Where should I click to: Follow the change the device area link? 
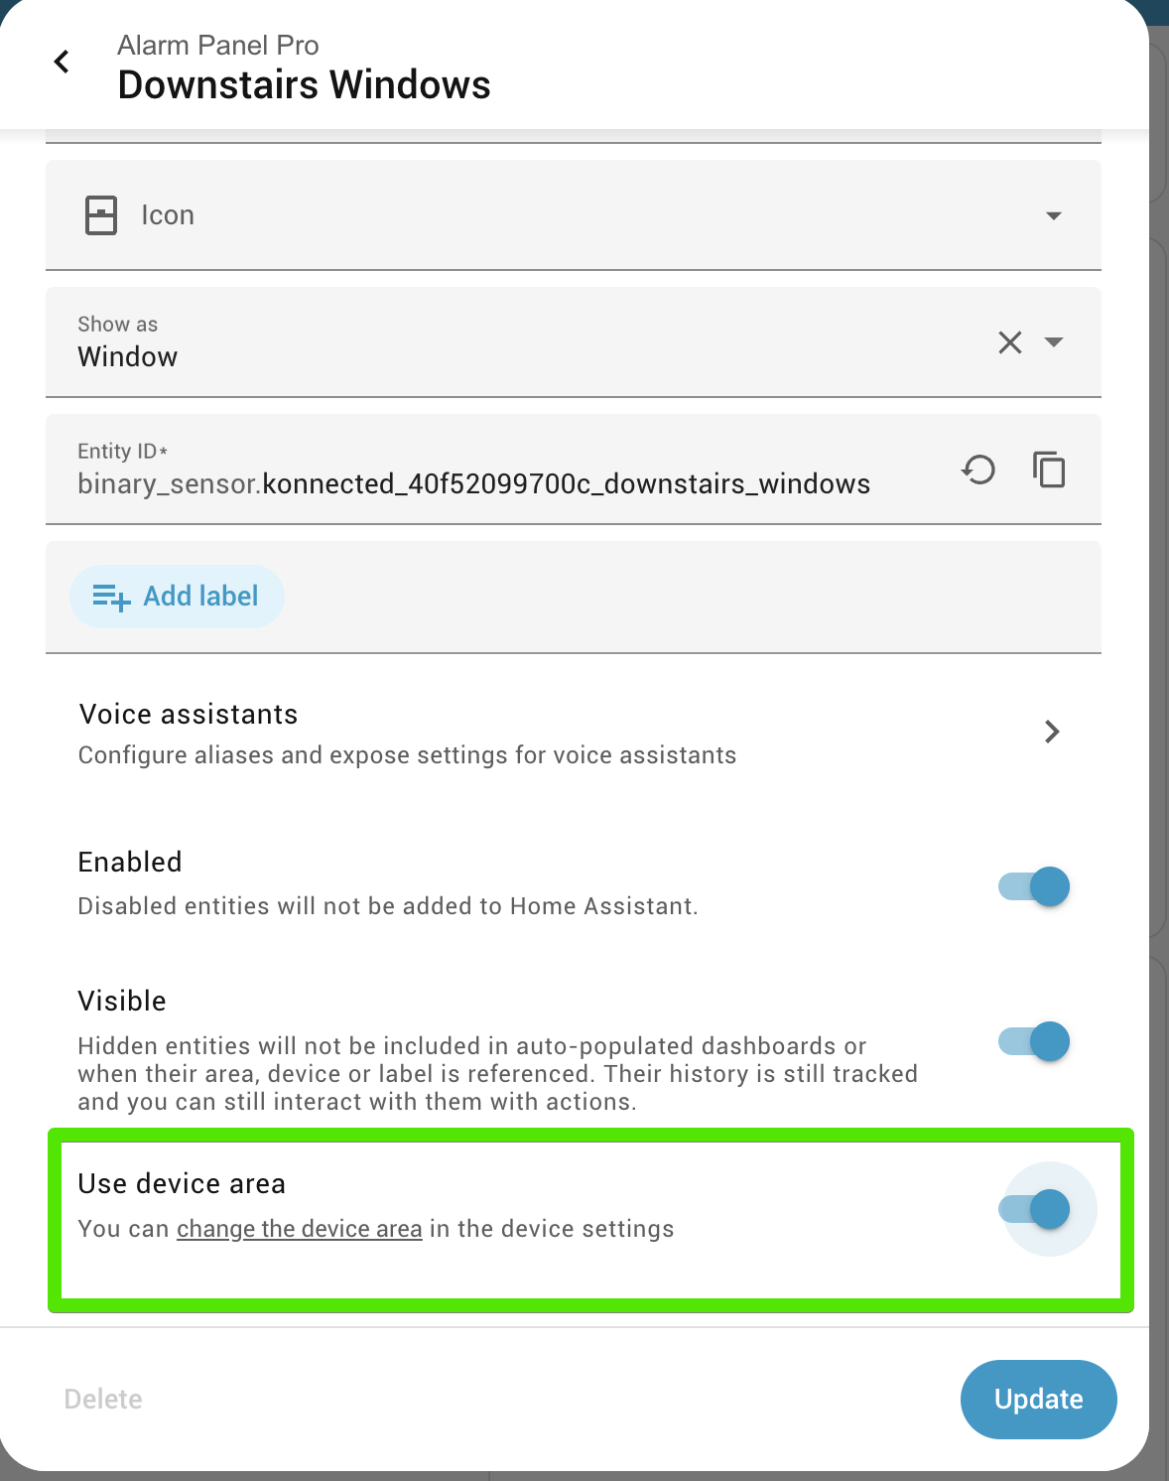coord(299,1229)
